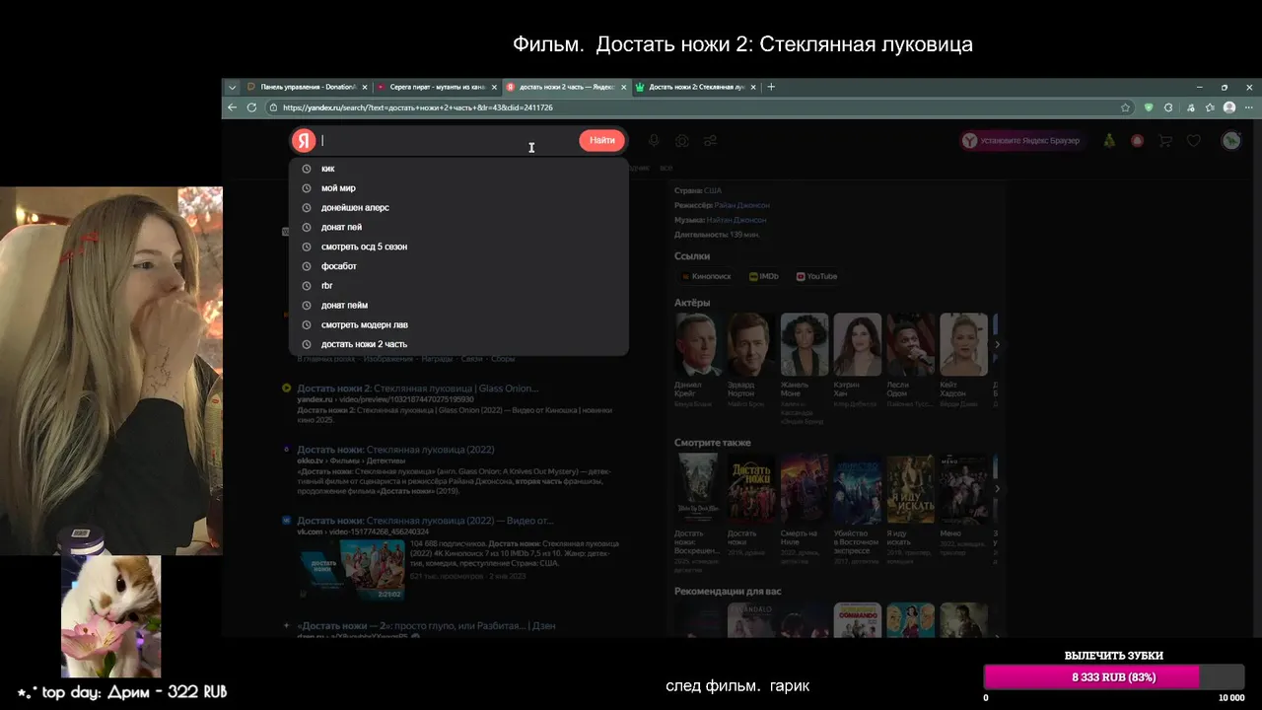Select suggestion 'смотреть модерн лав'
1262x710 pixels.
tap(458, 324)
